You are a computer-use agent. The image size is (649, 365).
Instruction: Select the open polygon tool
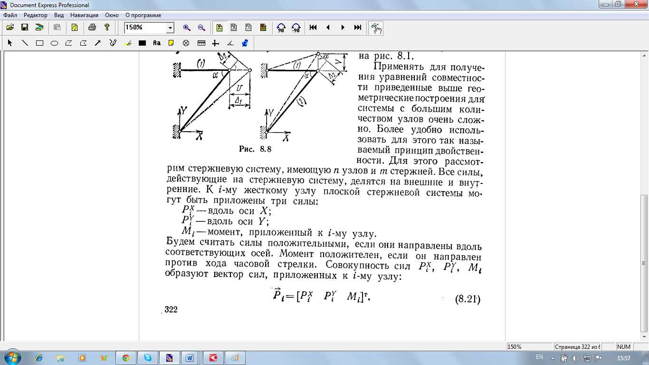pos(68,43)
